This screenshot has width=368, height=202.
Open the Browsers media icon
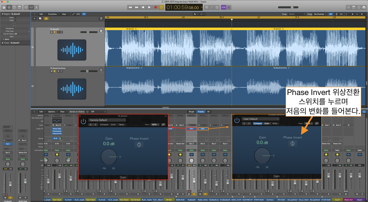click(x=364, y=7)
